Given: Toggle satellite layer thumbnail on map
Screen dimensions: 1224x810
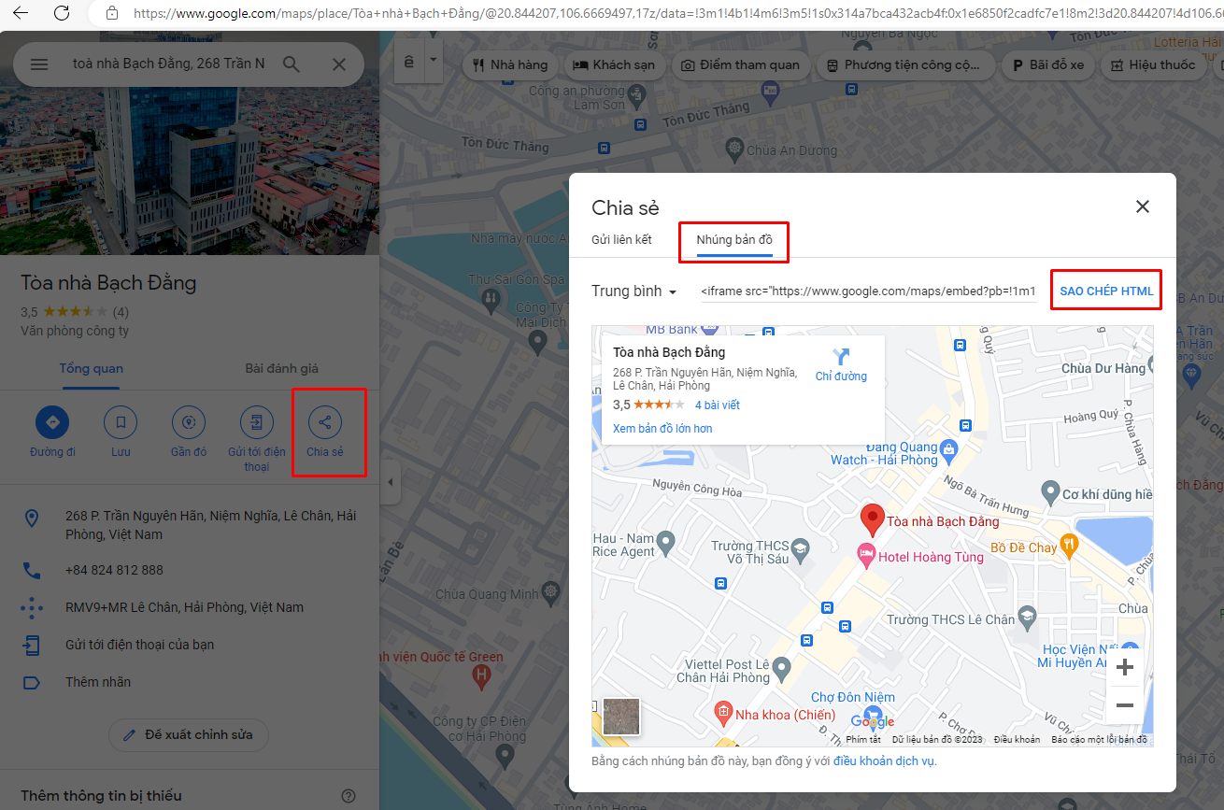Looking at the screenshot, I should 621,717.
